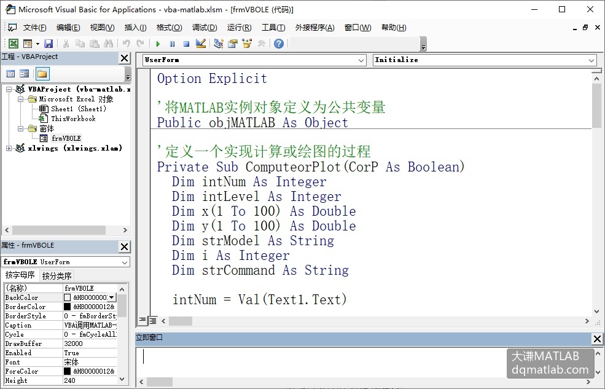605x389 pixels.
Task: Select Sheet1 (Sheet1) in project tree
Action: coord(79,109)
